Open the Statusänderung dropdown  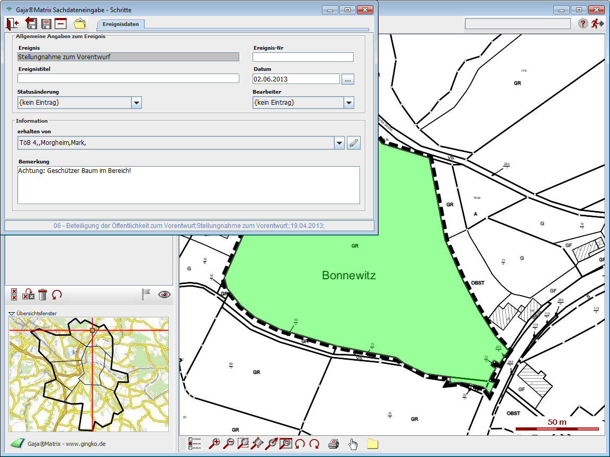(137, 103)
